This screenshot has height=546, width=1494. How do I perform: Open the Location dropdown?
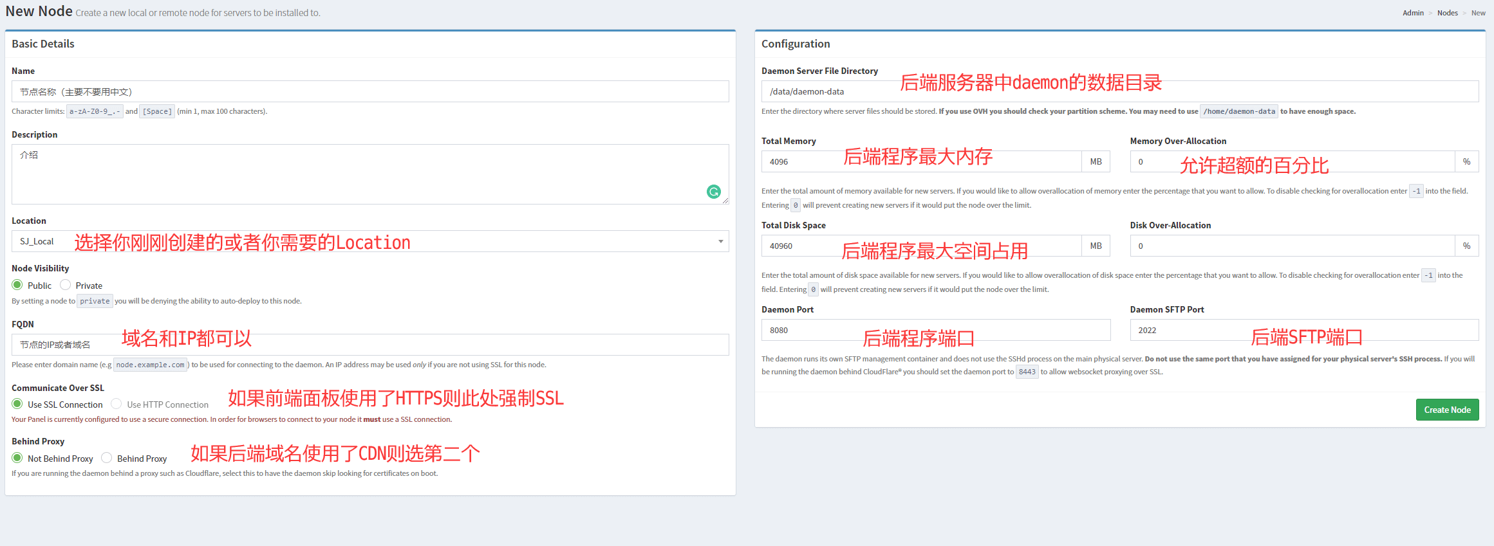369,241
